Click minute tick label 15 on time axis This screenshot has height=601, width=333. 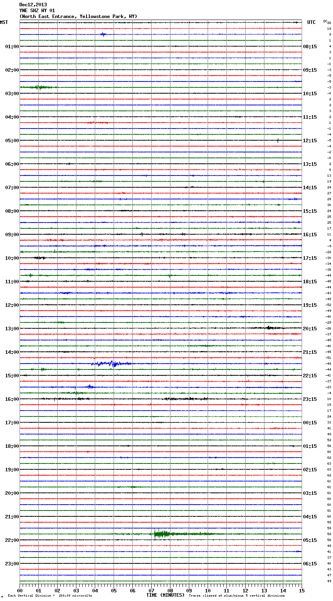(302, 590)
